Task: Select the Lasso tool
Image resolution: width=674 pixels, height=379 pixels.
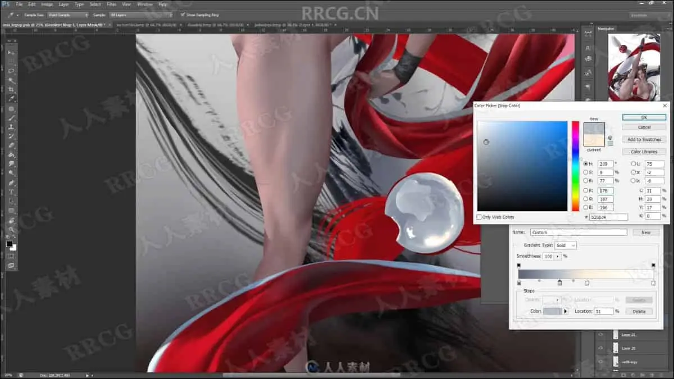Action: click(x=11, y=71)
